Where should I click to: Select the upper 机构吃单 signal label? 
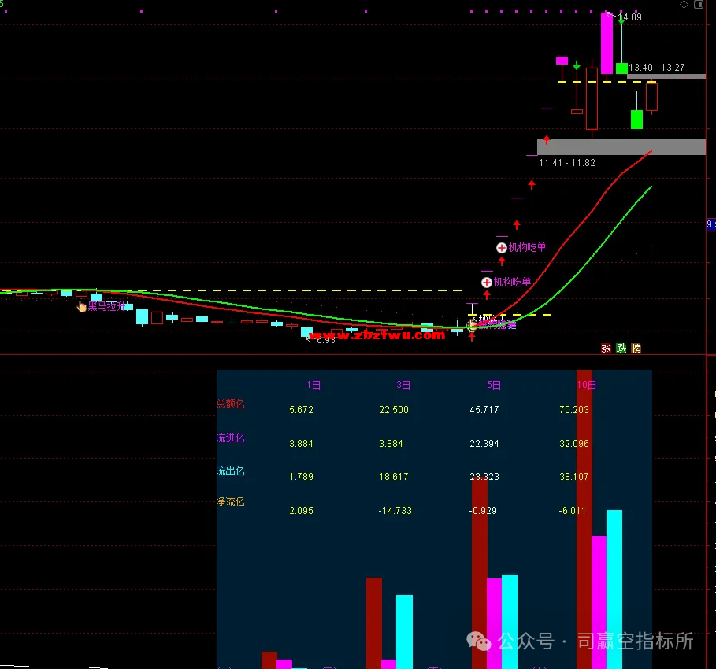pos(528,247)
